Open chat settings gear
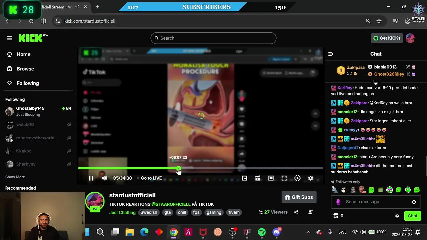 [397, 216]
